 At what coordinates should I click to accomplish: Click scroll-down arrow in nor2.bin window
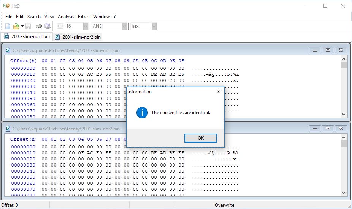(344, 193)
